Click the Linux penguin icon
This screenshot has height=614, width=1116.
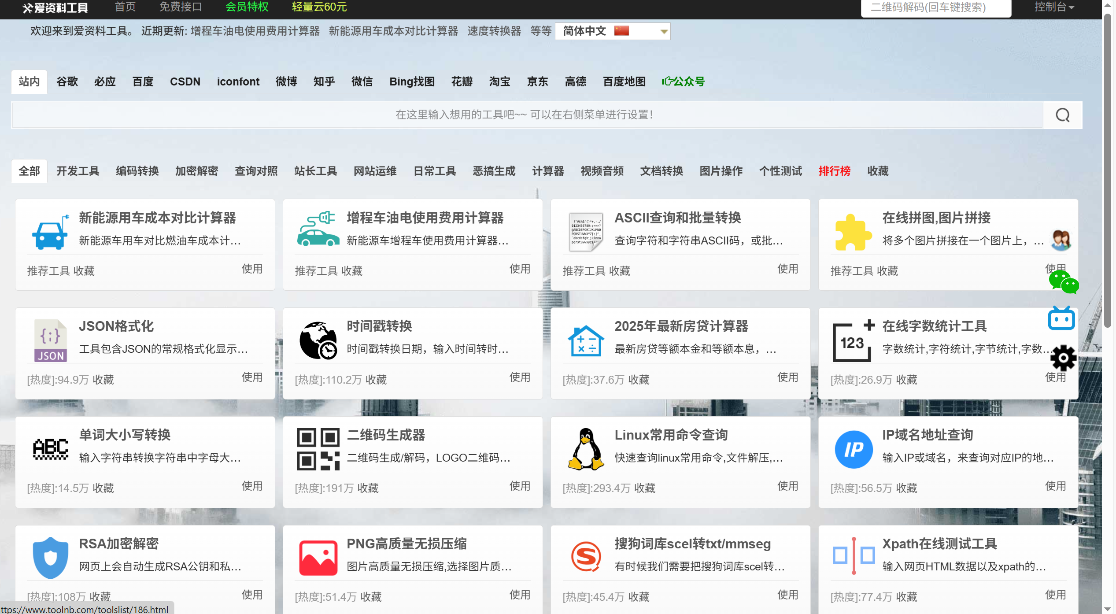pos(586,449)
